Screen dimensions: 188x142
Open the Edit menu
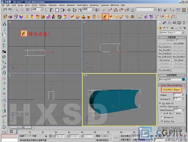[x=8, y=5]
